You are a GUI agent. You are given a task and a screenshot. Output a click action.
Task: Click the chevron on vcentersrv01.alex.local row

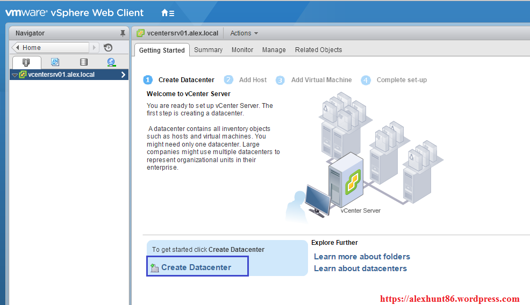123,75
